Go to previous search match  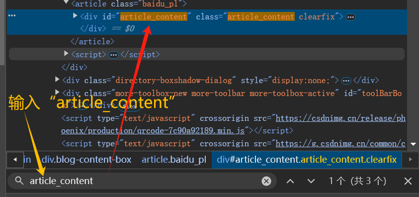point(290,181)
